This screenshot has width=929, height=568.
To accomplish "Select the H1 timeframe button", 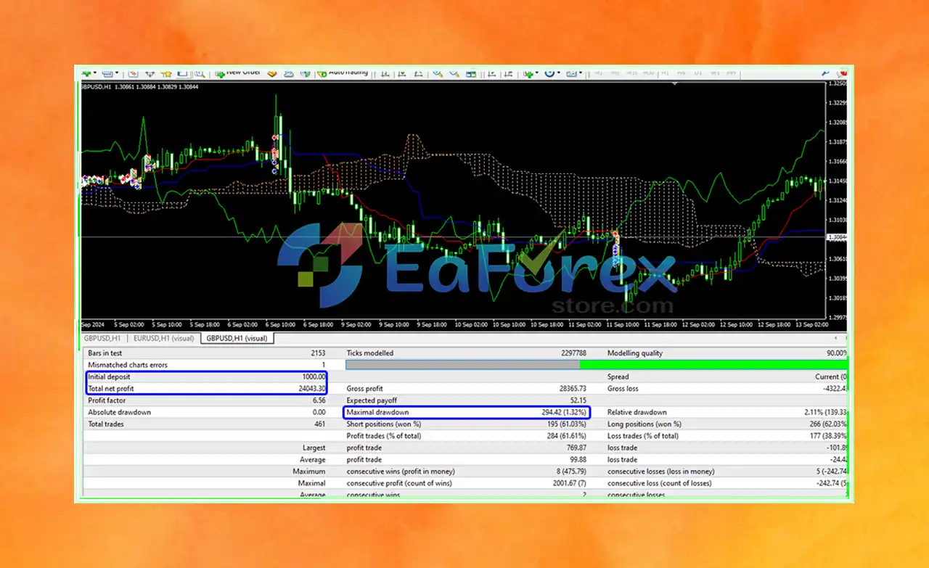I will [x=666, y=73].
